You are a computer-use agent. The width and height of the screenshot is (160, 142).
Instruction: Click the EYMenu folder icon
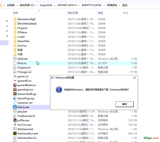[x=15, y=32]
